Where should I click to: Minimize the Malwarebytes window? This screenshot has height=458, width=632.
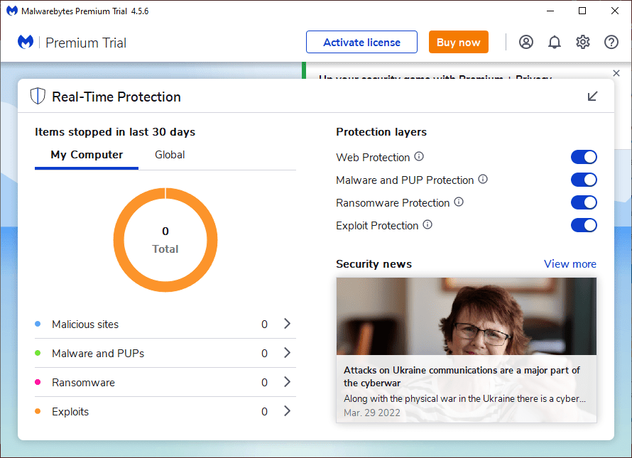point(550,11)
